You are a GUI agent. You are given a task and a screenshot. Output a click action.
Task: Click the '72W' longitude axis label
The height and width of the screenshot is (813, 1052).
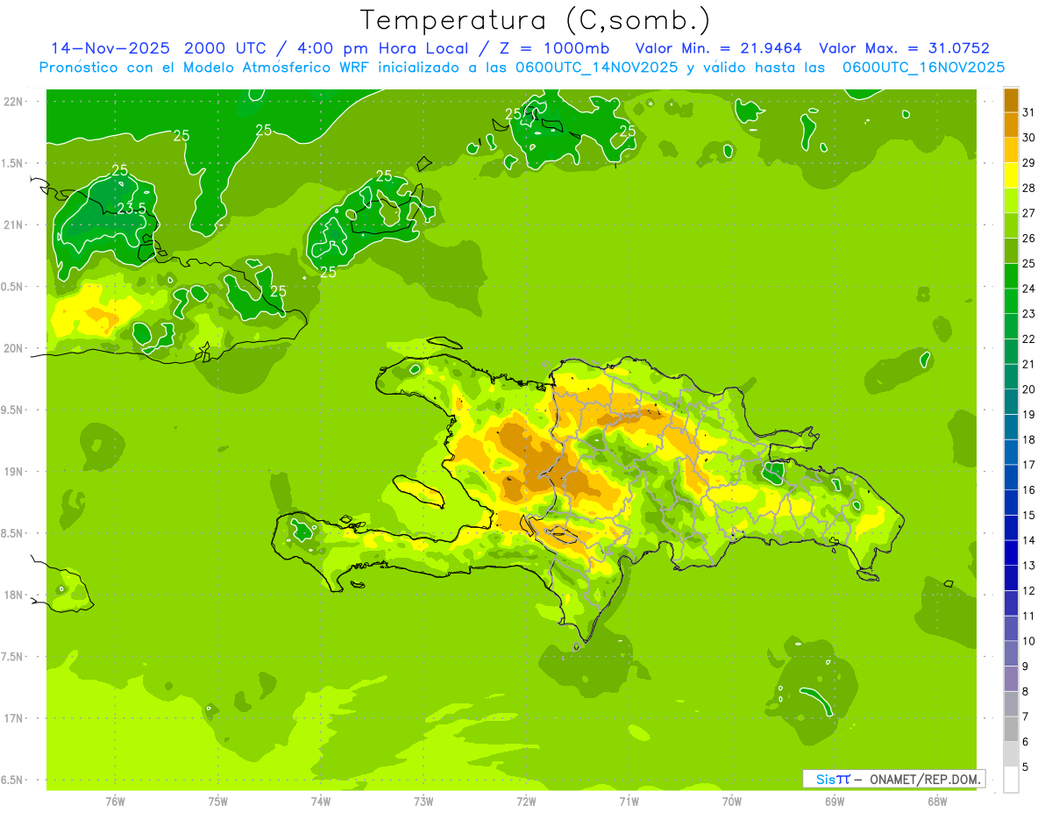tap(526, 801)
